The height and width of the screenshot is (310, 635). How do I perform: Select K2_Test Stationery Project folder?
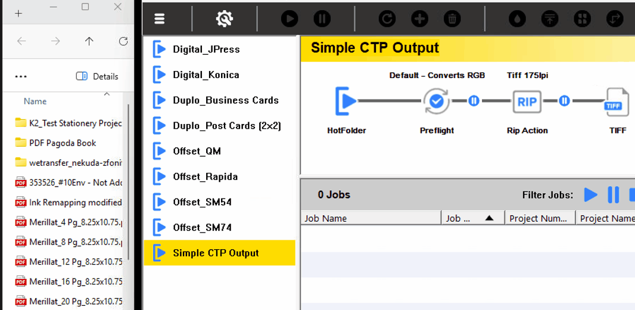tap(69, 123)
